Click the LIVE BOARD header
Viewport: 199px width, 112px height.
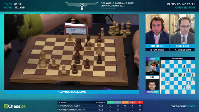(178, 58)
